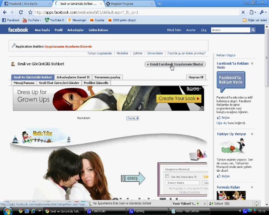The width and height of the screenshot is (269, 215).
Task: Open the Facebook bookmark
Action: tap(11, 20)
